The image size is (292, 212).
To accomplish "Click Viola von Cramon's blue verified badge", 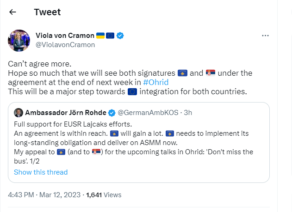I will coord(119,36).
